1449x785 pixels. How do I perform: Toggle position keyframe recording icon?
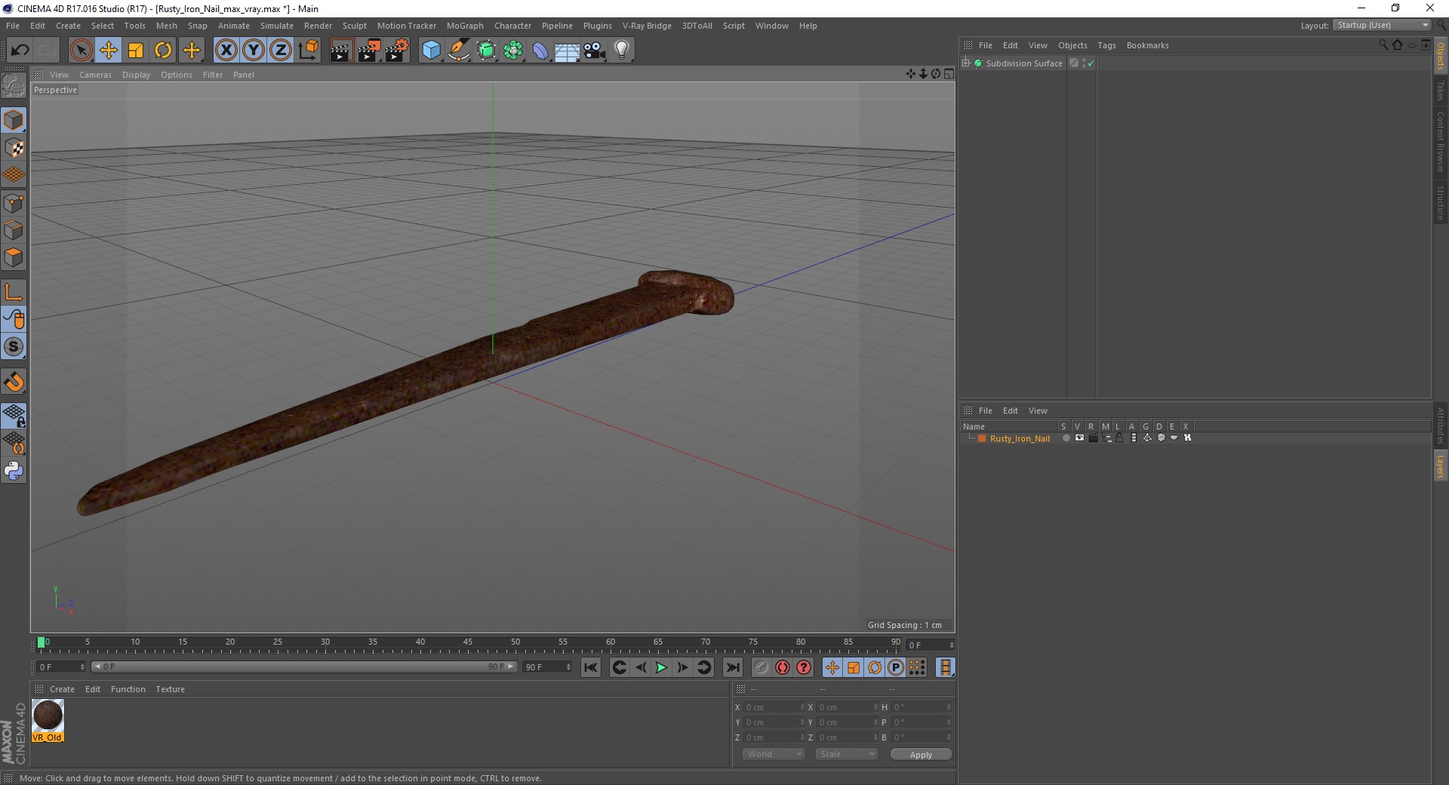pos(832,667)
